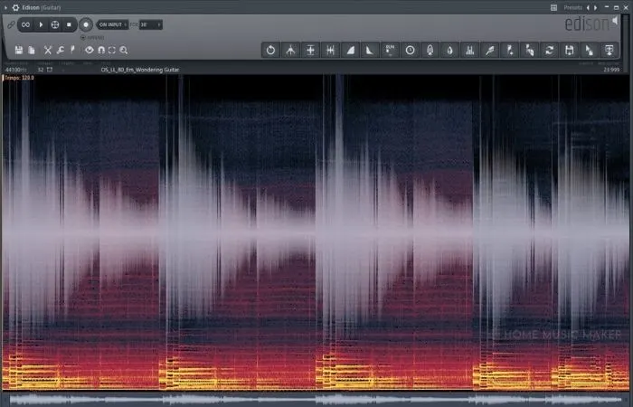Click the tool icon right of Undo
The width and height of the screenshot is (633, 407).
[290, 50]
